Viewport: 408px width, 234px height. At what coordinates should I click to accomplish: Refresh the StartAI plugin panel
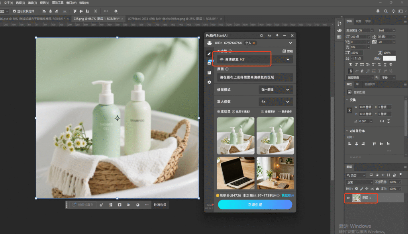point(261,36)
